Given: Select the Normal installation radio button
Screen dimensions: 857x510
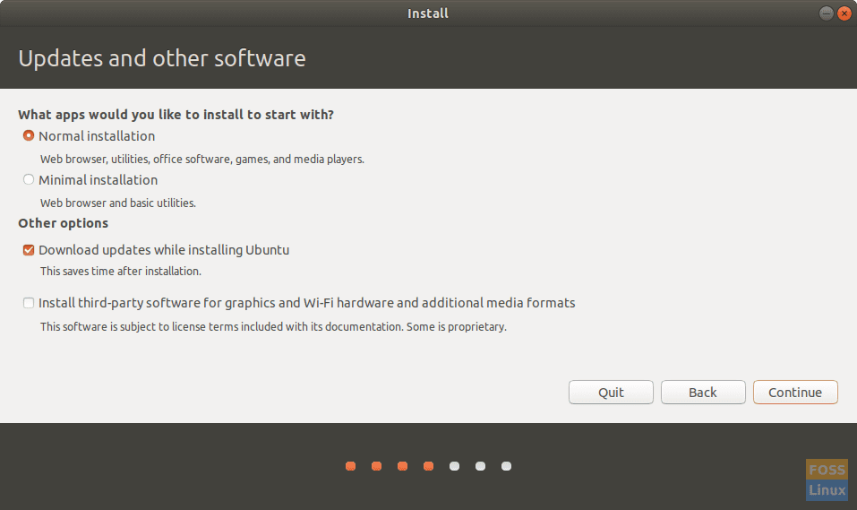Looking at the screenshot, I should (x=29, y=135).
